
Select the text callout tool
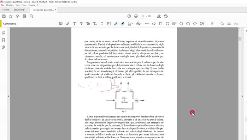[x=174, y=24]
